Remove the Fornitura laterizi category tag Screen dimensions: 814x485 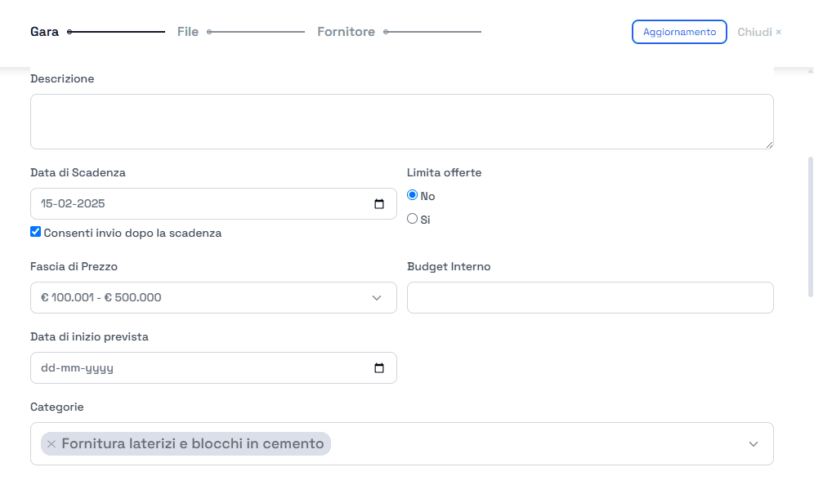click(x=51, y=443)
